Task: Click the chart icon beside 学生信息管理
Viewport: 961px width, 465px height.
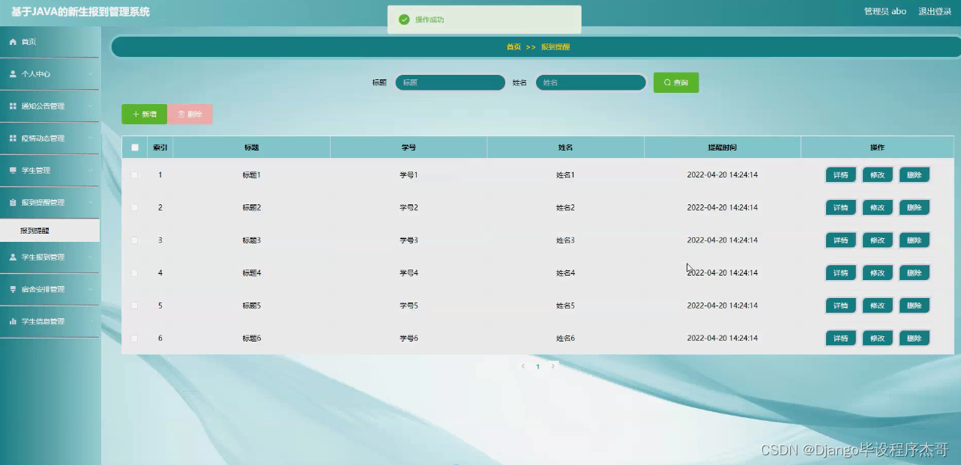Action: click(13, 322)
